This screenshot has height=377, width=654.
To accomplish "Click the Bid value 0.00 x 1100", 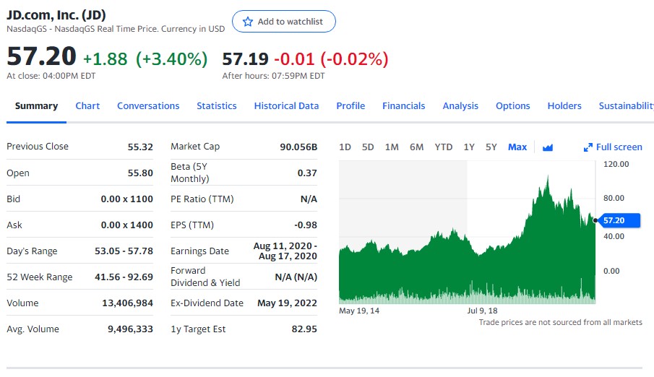I will (126, 199).
